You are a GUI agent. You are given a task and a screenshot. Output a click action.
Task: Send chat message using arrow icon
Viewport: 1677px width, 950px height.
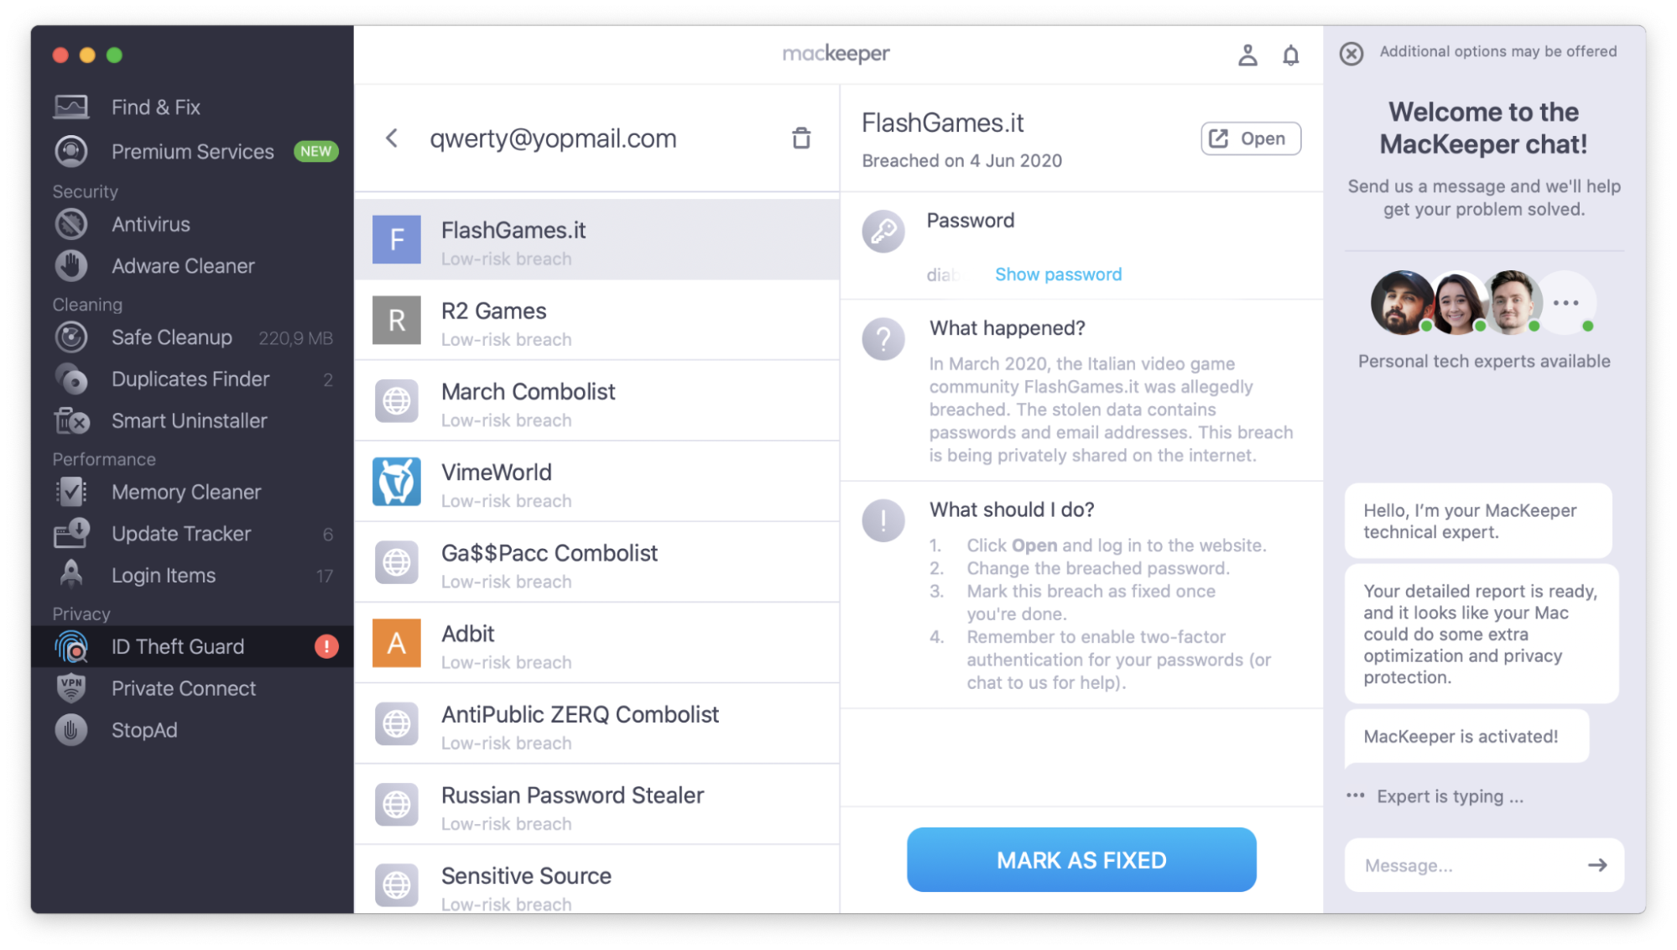1597,864
